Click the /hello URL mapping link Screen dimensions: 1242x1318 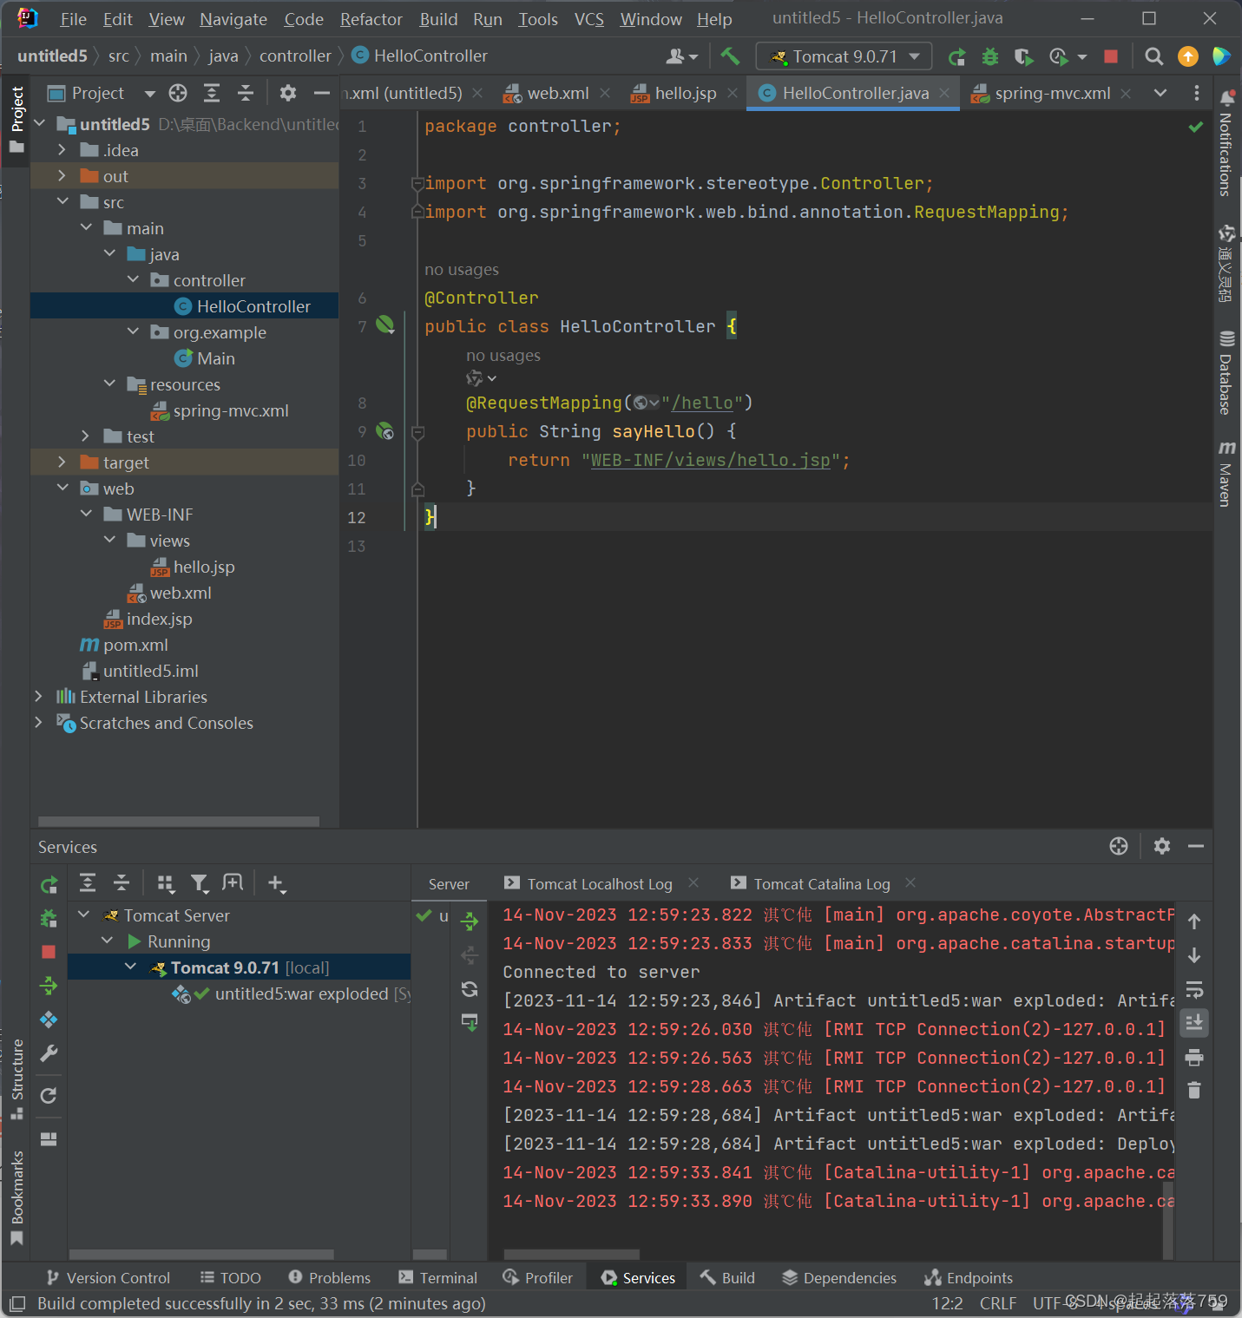702,403
